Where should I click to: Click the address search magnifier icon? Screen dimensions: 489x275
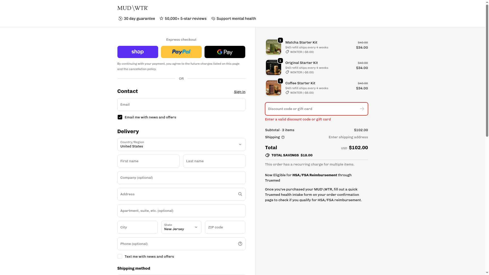[x=240, y=194]
